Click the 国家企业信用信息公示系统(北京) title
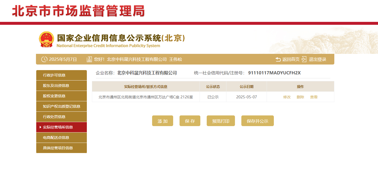378x193 pixels. point(121,38)
